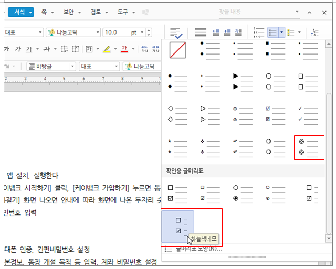
Task: Click the increase indent icon
Action: click(227, 33)
